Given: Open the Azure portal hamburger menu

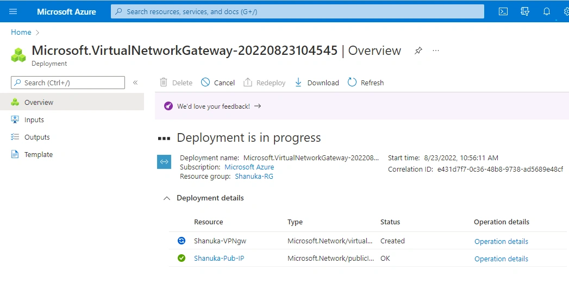Looking at the screenshot, I should tap(13, 11).
